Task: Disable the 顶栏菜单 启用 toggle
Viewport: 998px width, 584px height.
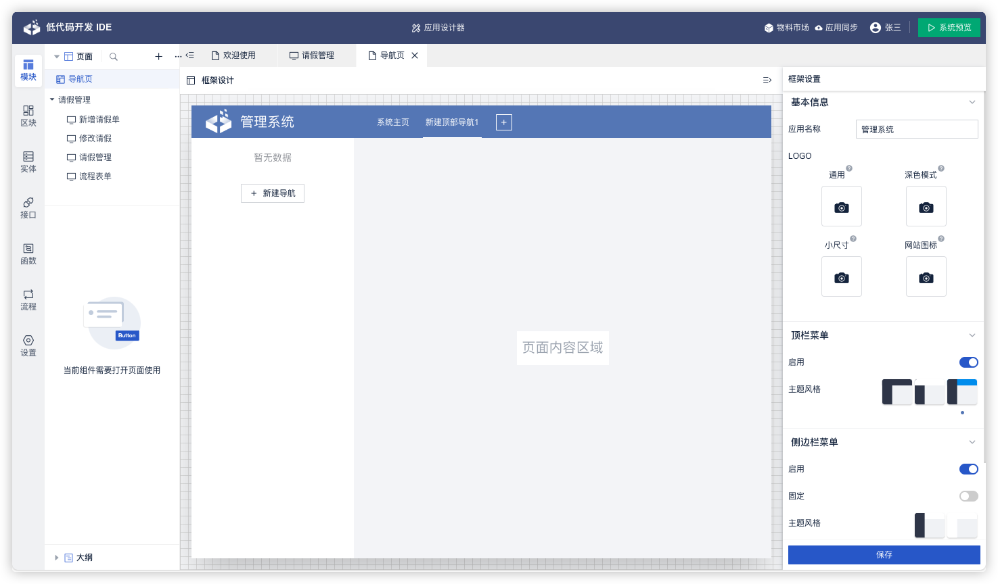Action: 968,362
